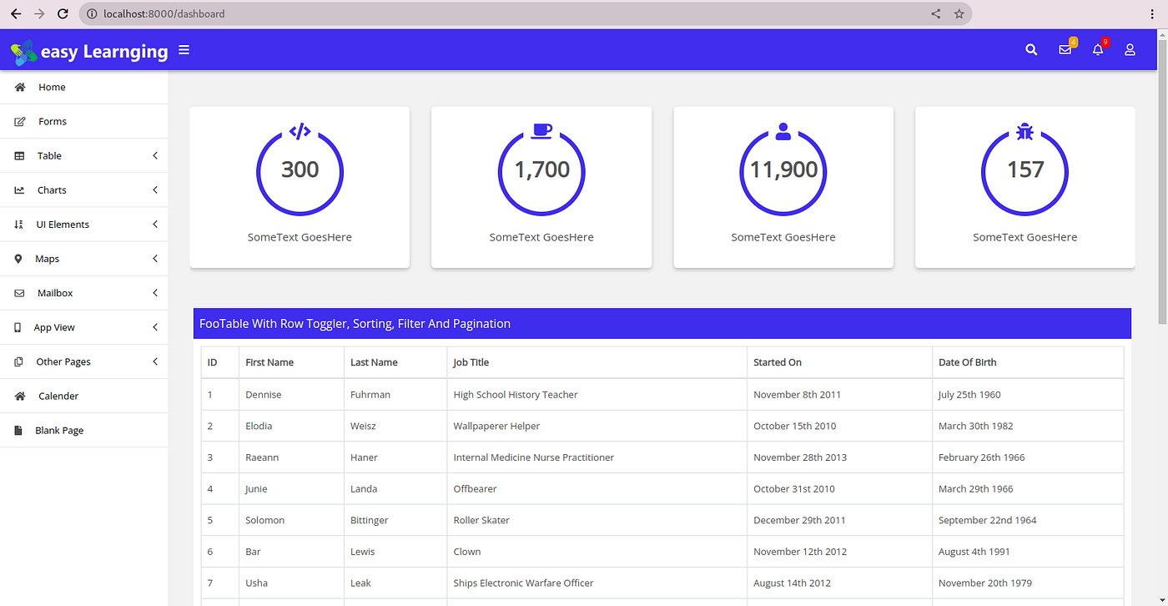Click the Haner last name cell

pyautogui.click(x=395, y=457)
